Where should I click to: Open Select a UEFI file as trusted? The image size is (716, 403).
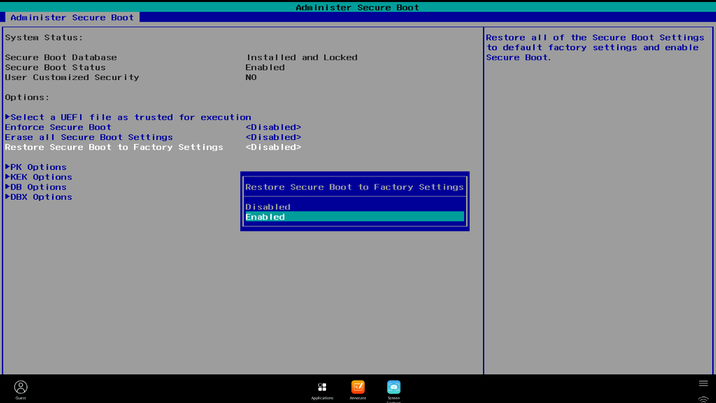click(x=128, y=117)
